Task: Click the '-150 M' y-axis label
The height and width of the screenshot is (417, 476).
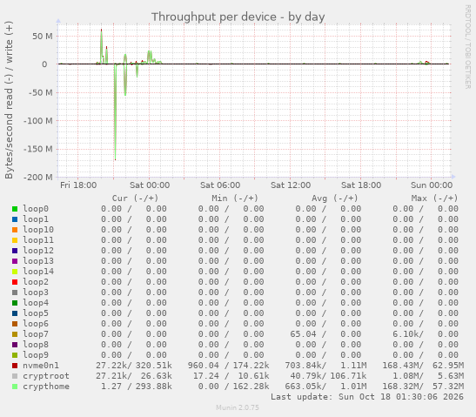Action: pyautogui.click(x=38, y=149)
